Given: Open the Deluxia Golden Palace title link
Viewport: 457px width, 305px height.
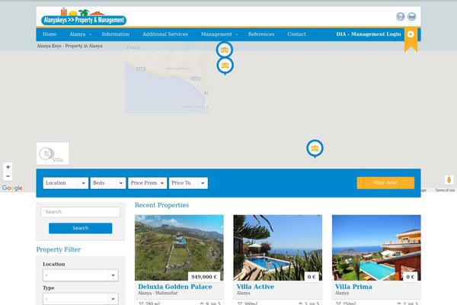Looking at the screenshot, I should (x=175, y=287).
